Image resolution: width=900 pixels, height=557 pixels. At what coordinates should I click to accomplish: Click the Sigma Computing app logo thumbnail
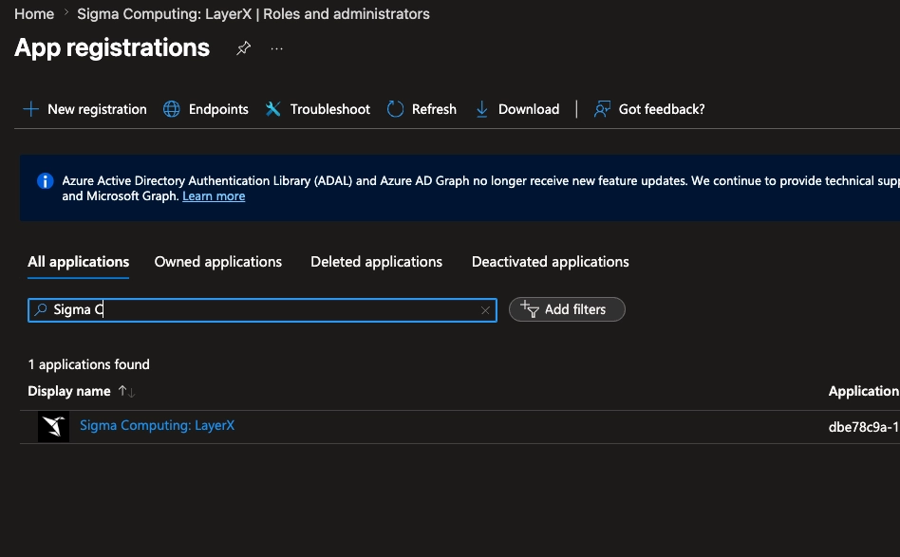[x=53, y=427]
